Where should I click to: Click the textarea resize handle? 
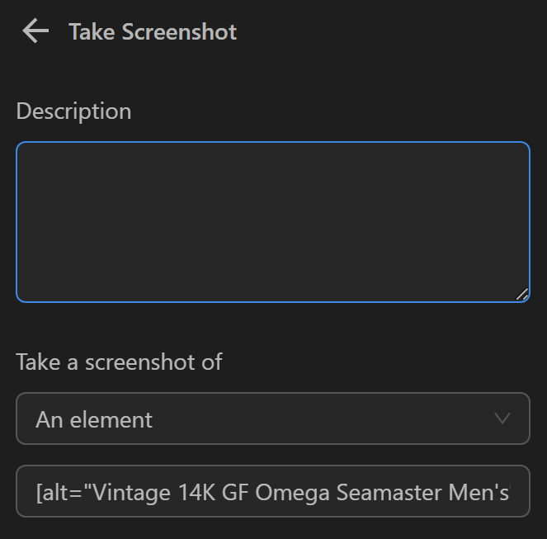tap(521, 294)
